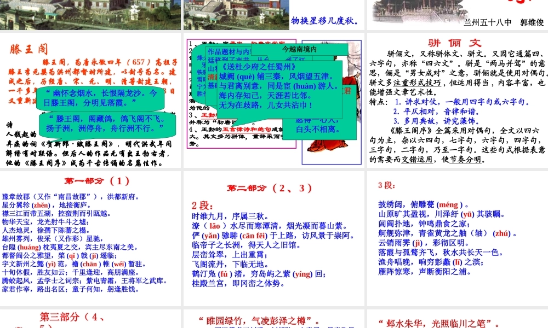
Task: Select the 第二部分(2、3) slide thumbnail
Action: coord(274,238)
